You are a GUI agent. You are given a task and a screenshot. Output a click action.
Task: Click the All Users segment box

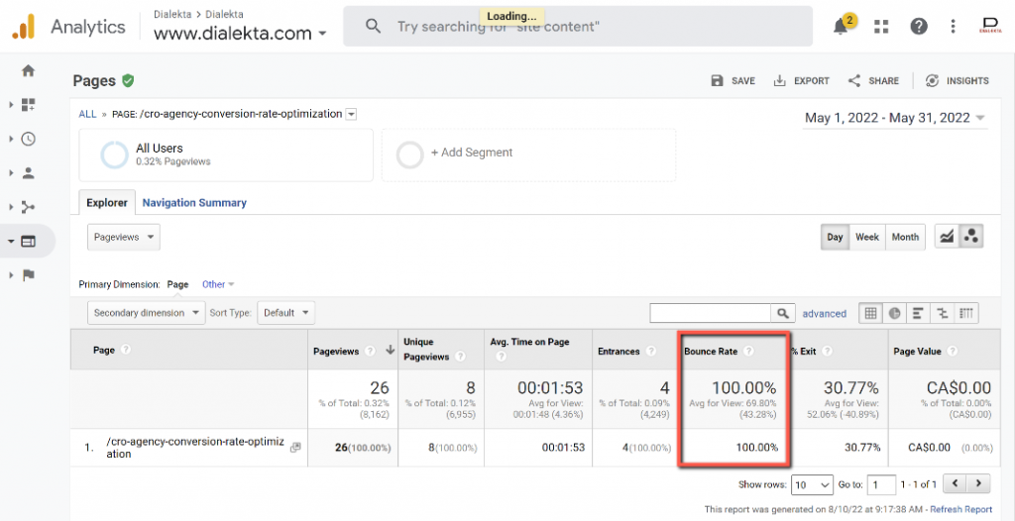[x=226, y=155]
